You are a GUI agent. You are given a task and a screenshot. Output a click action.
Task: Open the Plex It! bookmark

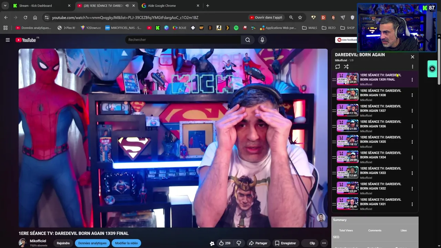(66, 28)
